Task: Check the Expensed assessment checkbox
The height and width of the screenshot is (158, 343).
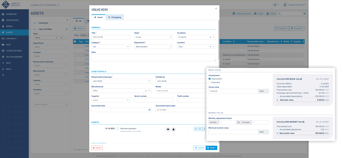Action: click(210, 83)
